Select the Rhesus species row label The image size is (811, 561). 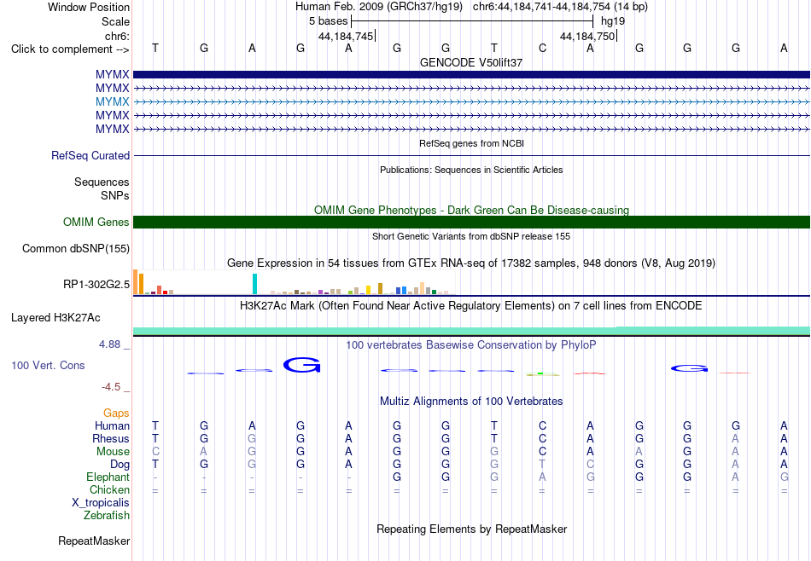click(x=111, y=438)
